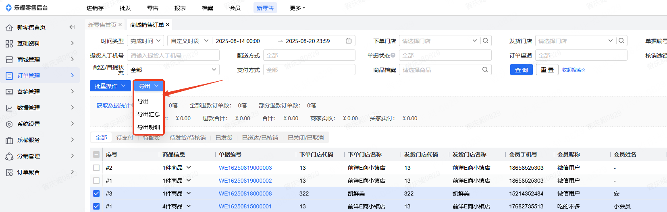Open the 报表 top menu

180,8
